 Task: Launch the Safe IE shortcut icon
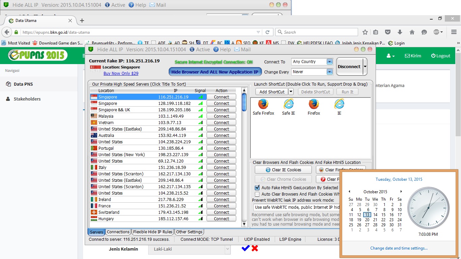click(x=289, y=104)
